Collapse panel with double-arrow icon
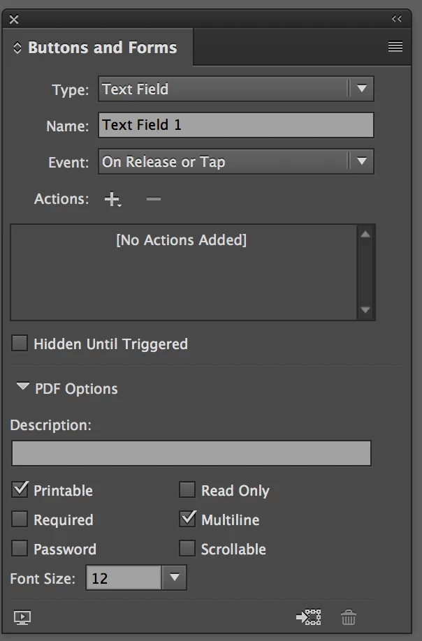This screenshot has height=641, width=422. click(x=396, y=19)
